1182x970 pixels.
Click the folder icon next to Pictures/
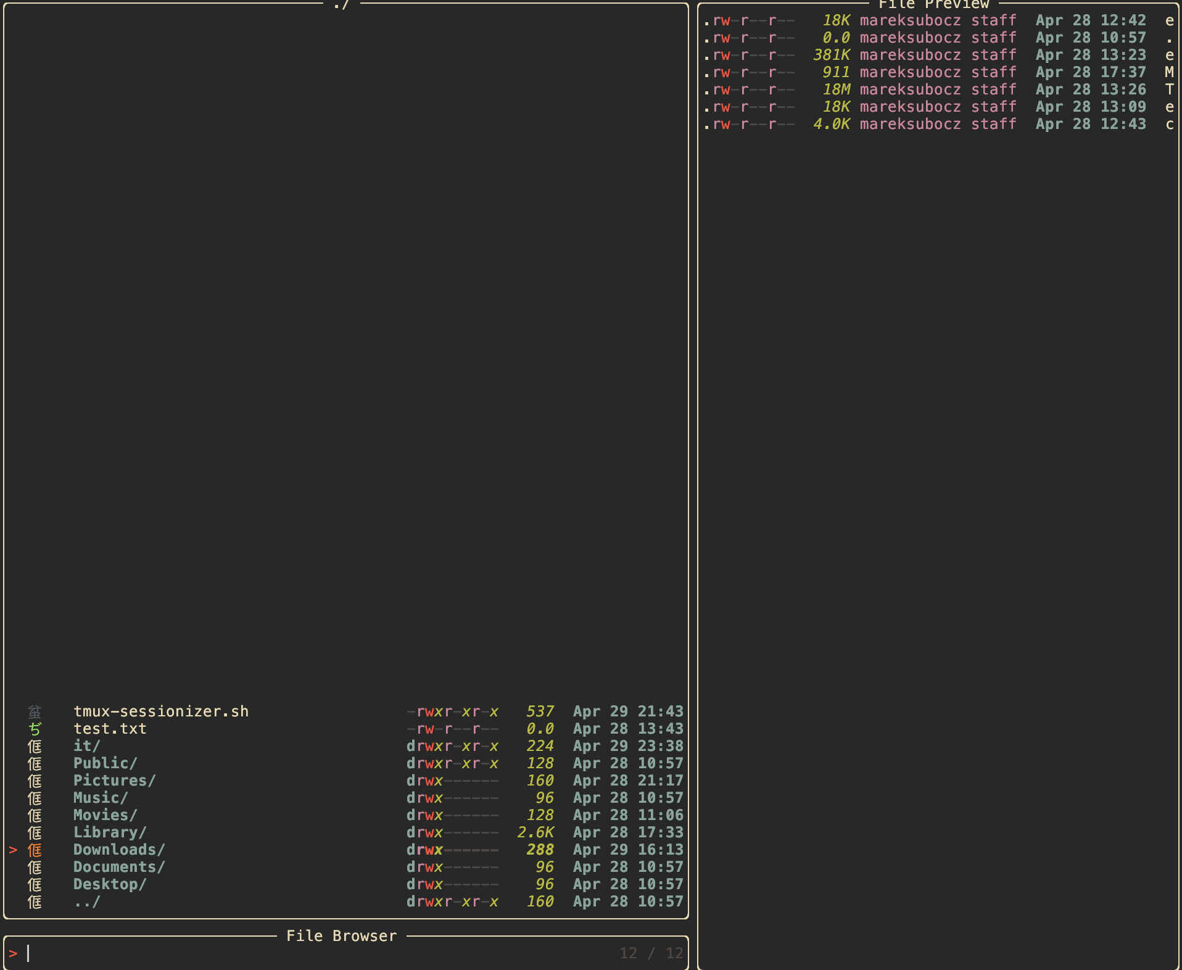[35, 781]
